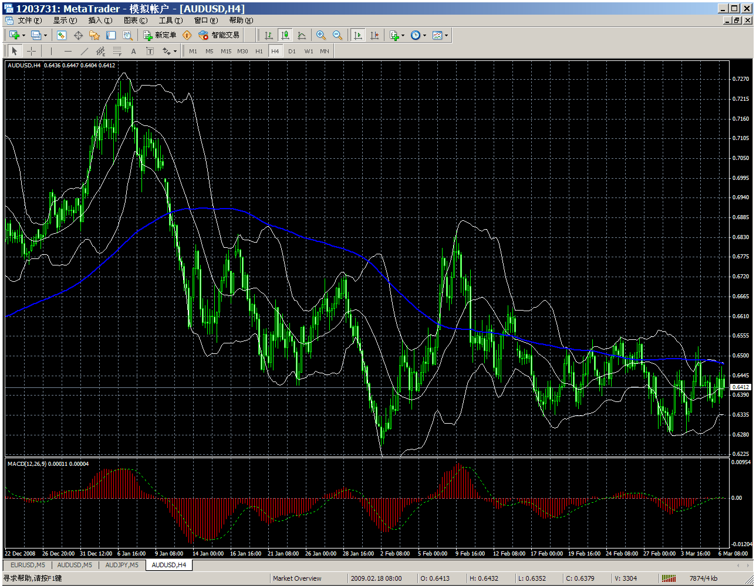Screen dimensions: 756x586
Task: Open the Strategy Tester icon
Action: [x=127, y=35]
